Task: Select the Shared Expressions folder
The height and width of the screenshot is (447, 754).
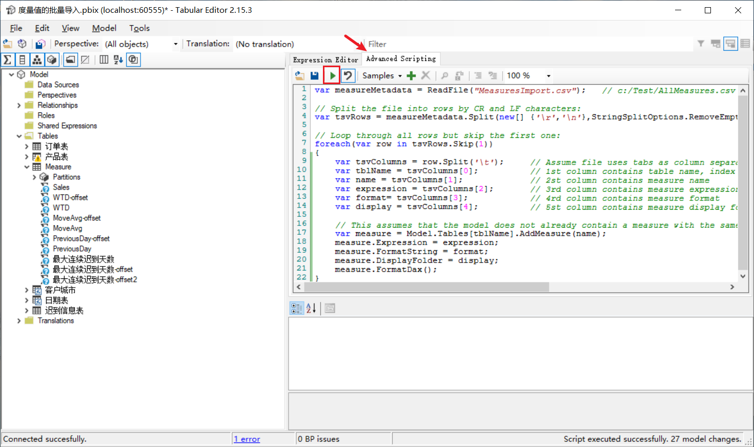Action: click(x=67, y=126)
